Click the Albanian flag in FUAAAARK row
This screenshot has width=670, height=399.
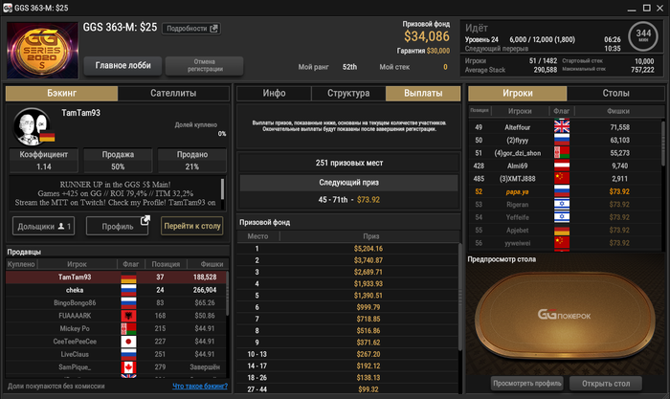click(128, 316)
